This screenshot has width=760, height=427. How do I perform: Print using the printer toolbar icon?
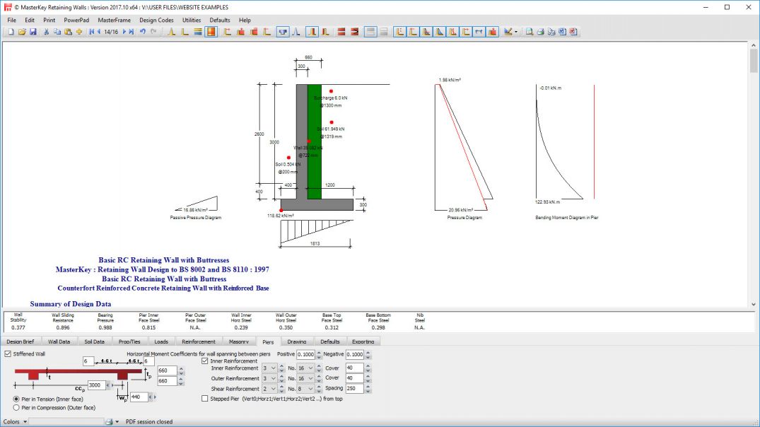[540, 32]
